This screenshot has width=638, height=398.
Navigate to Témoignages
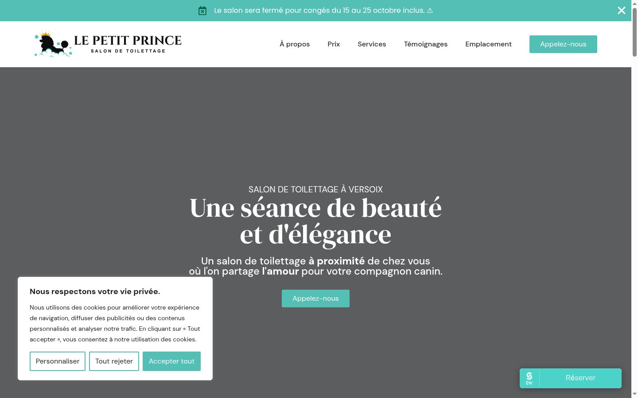click(x=426, y=44)
